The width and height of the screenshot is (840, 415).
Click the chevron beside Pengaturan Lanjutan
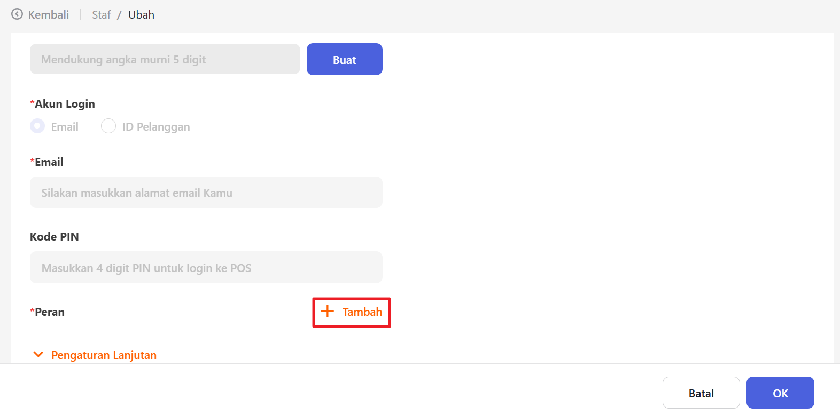(38, 355)
